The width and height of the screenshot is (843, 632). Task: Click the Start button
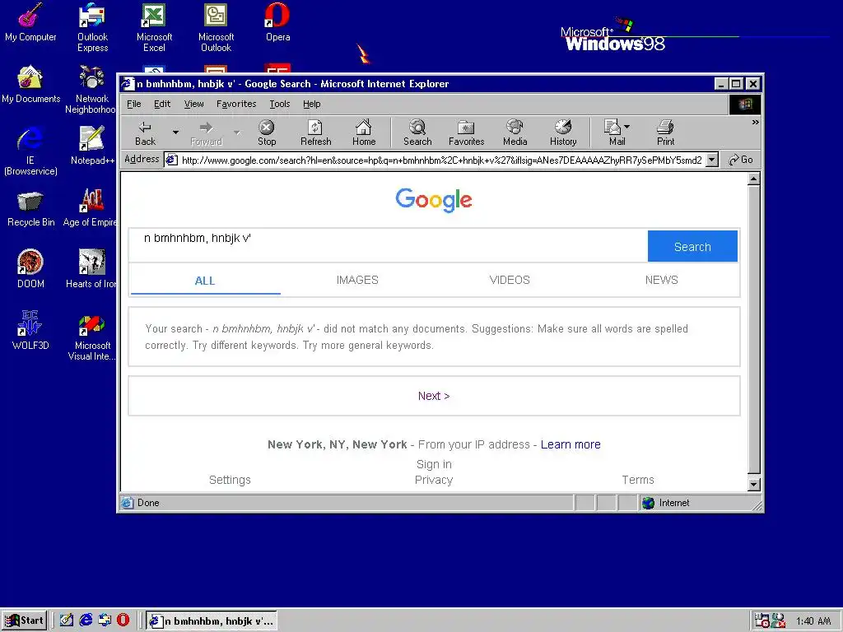pos(25,620)
